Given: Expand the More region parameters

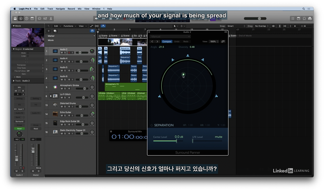Looking at the screenshot, I should 15,77.
